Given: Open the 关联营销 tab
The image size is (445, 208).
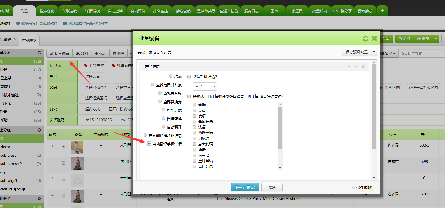Looking at the screenshot, I should pyautogui.click(x=70, y=11).
